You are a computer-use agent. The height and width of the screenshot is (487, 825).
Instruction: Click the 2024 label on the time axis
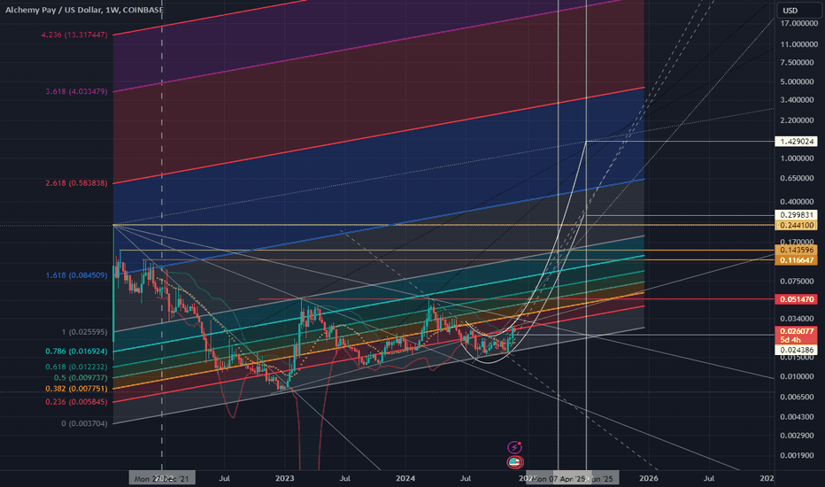tap(405, 478)
